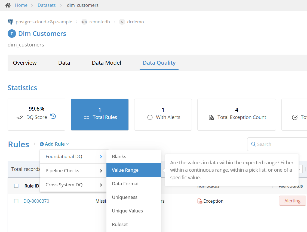307x232 pixels.
Task: Choose the Blanks rule type
Action: point(134,156)
